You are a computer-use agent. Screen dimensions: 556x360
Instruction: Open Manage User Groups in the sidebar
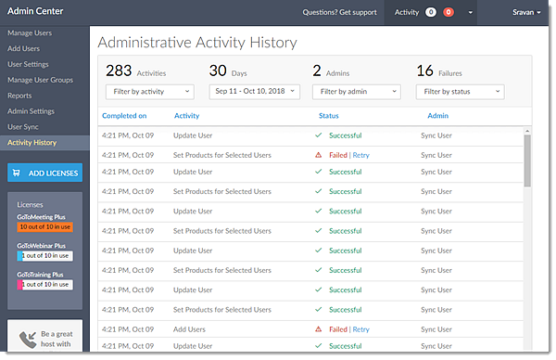click(x=41, y=80)
